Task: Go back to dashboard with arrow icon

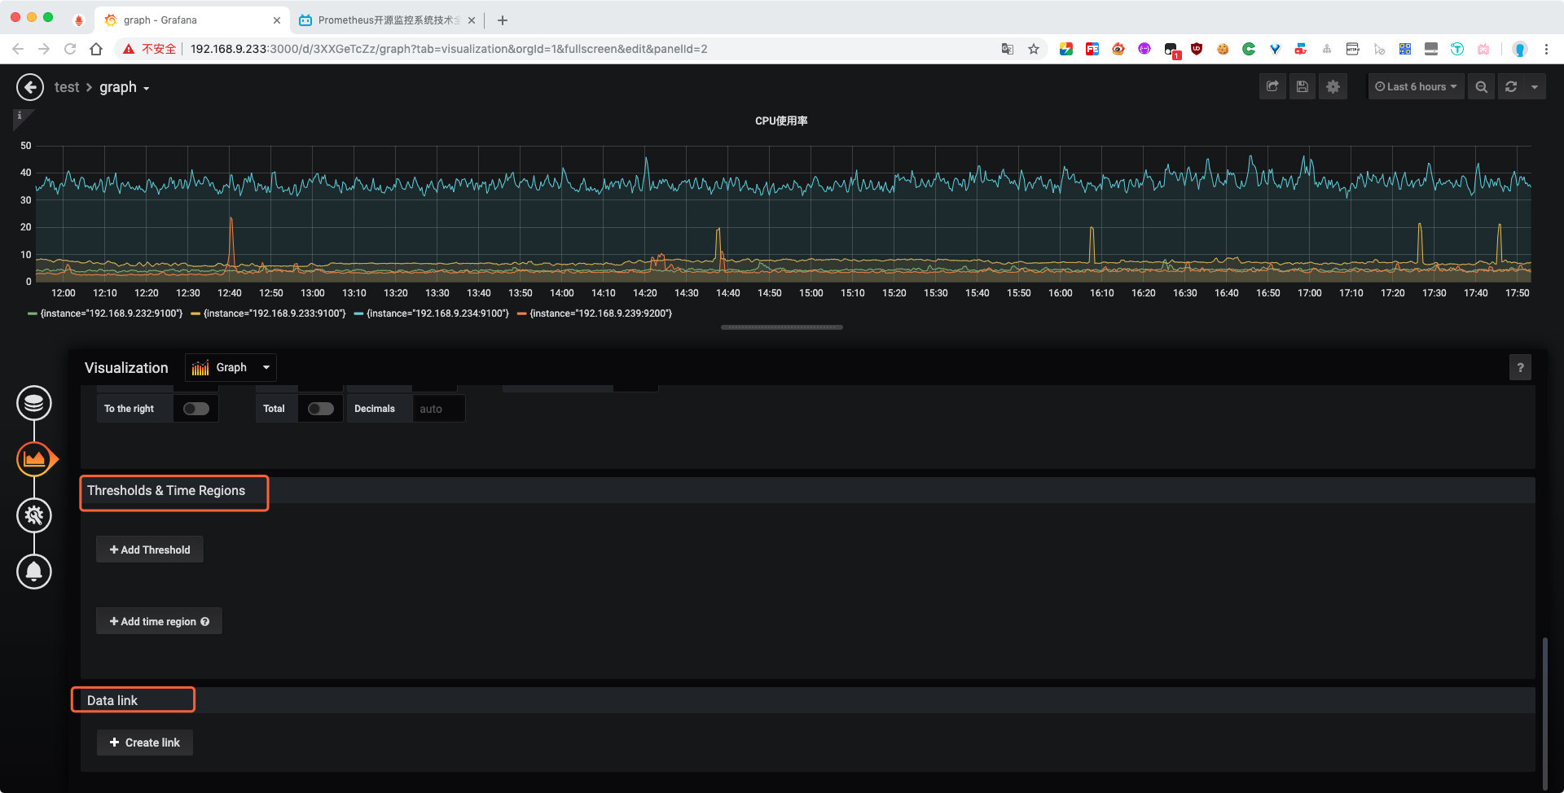Action: (30, 87)
